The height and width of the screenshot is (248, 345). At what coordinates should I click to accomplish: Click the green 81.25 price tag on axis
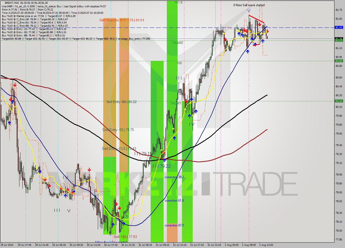339,40
